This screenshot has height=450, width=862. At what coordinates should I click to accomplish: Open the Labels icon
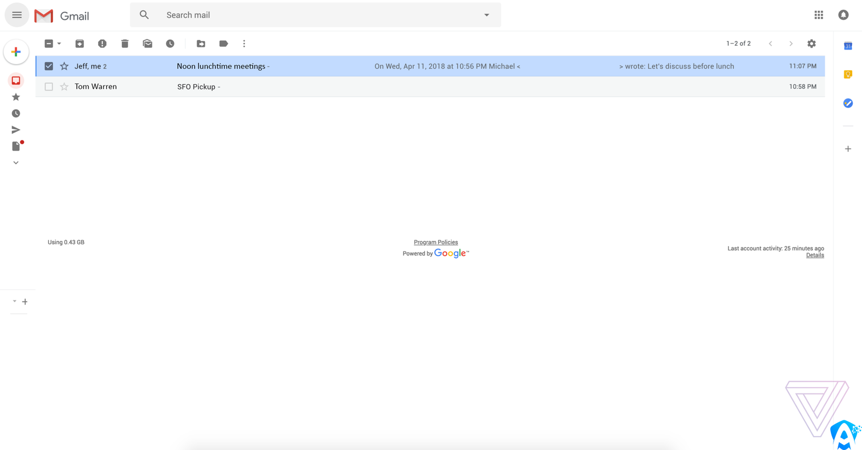coord(224,44)
